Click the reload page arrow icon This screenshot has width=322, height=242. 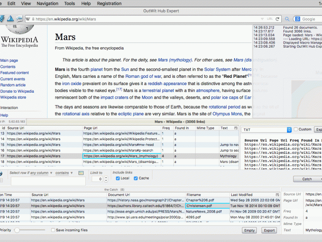(277, 19)
